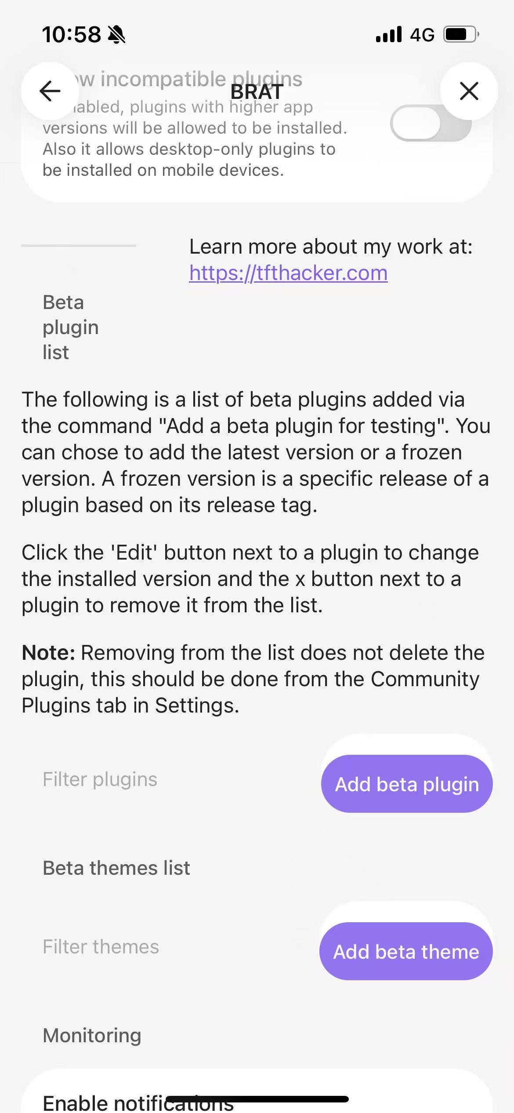The height and width of the screenshot is (1113, 514).
Task: Tap the Add beta theme button
Action: pyautogui.click(x=406, y=951)
